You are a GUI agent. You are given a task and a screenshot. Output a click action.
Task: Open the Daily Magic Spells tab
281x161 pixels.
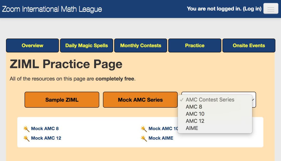click(x=86, y=45)
